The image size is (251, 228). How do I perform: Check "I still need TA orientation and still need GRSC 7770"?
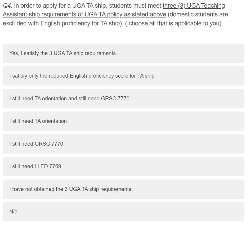123,99
